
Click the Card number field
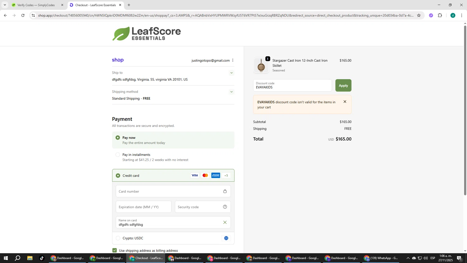click(x=173, y=191)
